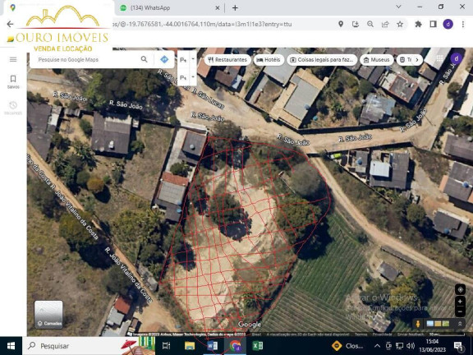Center map on my location

(x=460, y=289)
